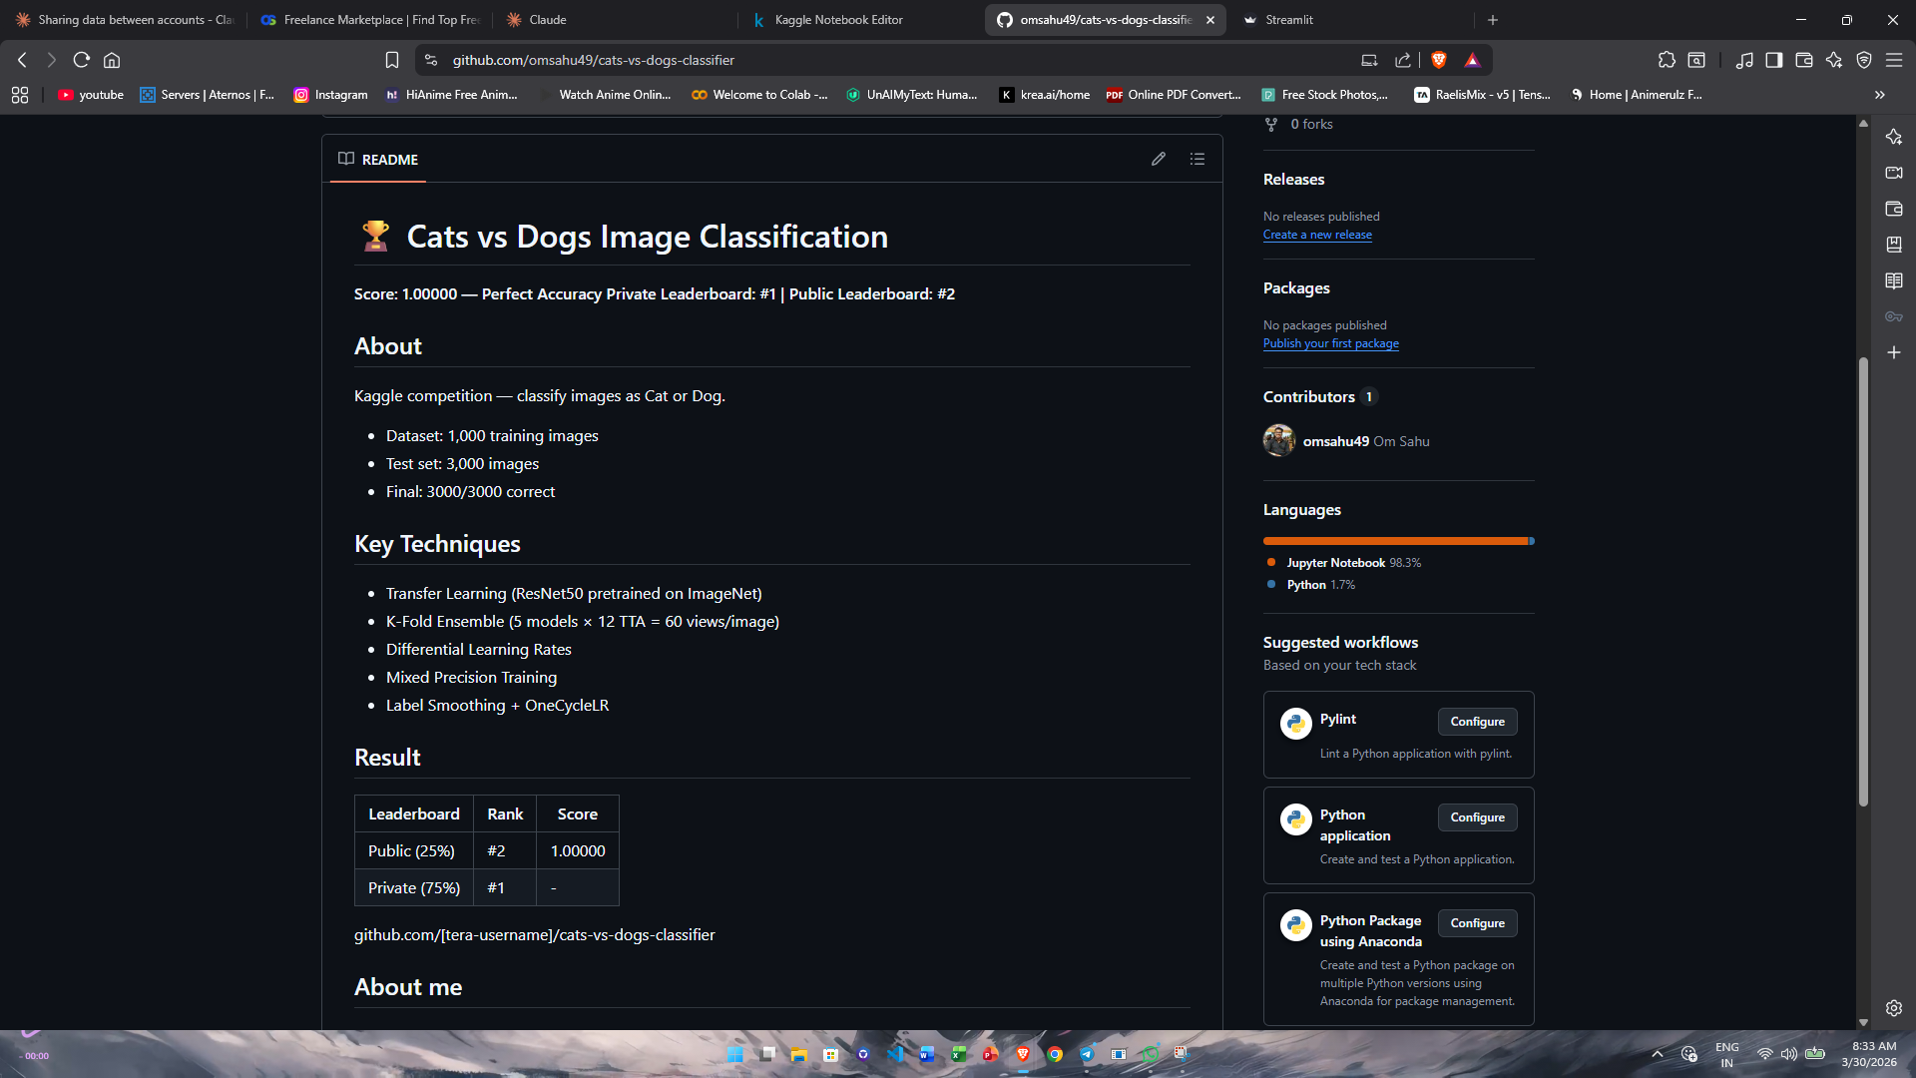This screenshot has height=1078, width=1916.
Task: Open the browser hamburger menu
Action: tap(1894, 60)
